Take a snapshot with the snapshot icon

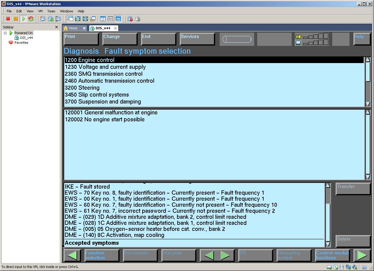tap(43, 19)
